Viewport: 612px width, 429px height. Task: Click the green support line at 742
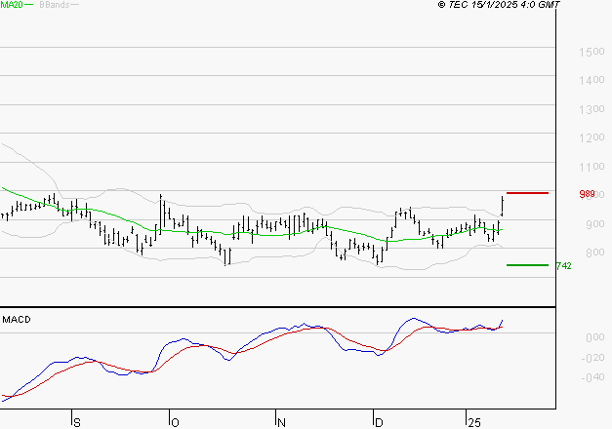point(527,264)
